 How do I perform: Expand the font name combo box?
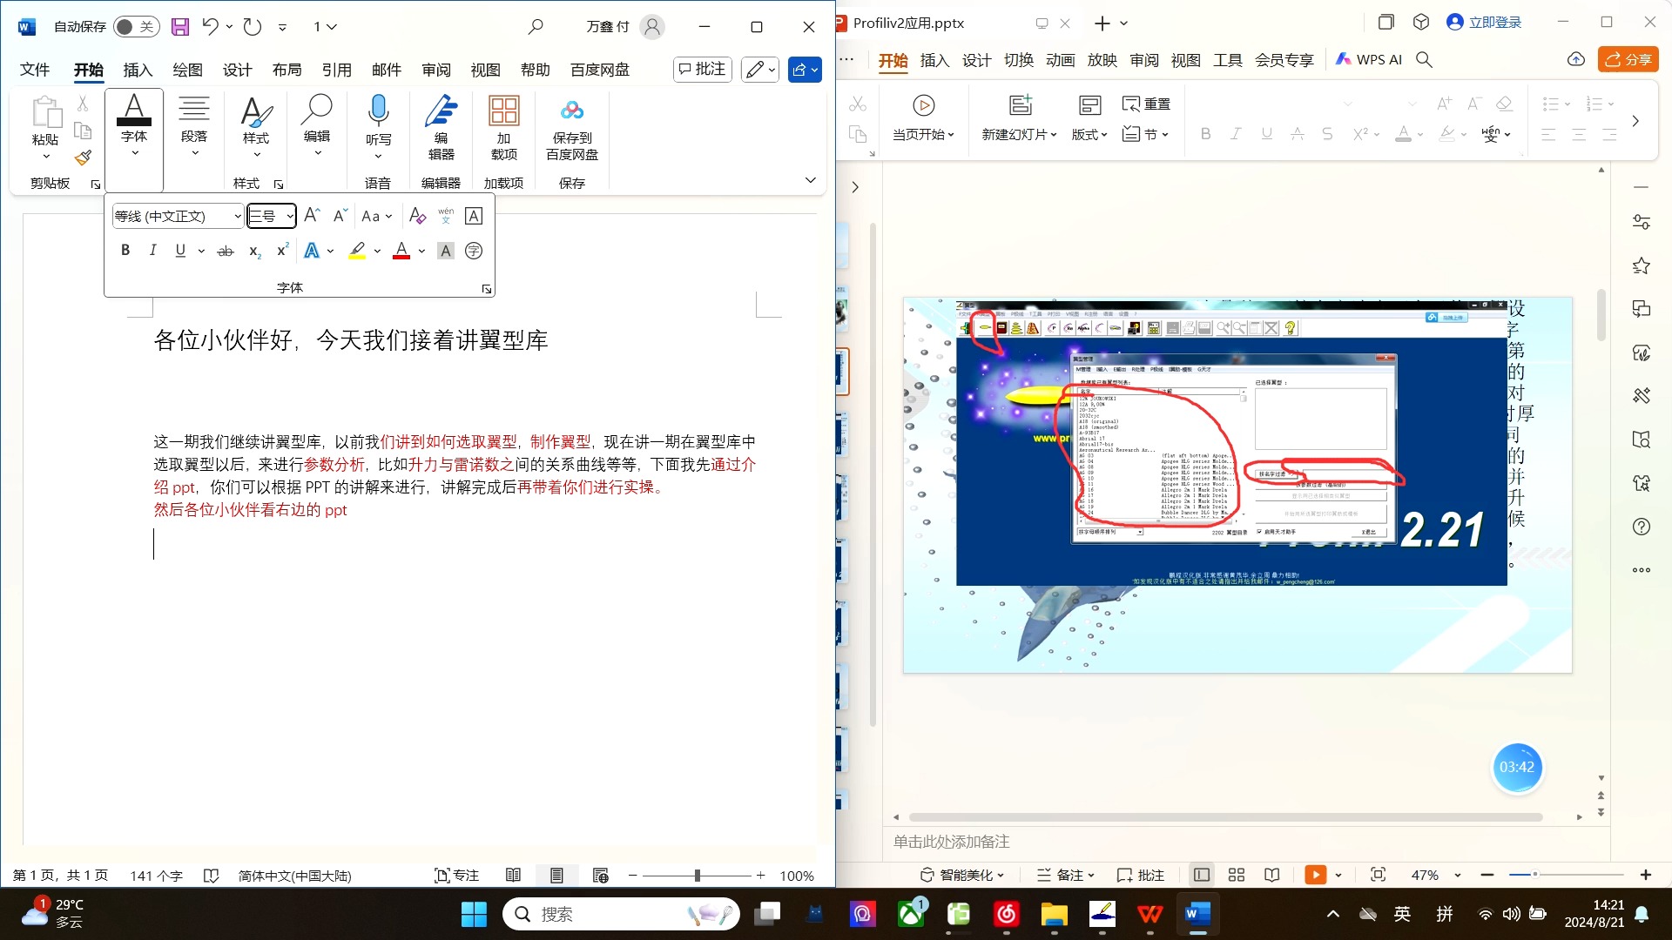(x=237, y=216)
